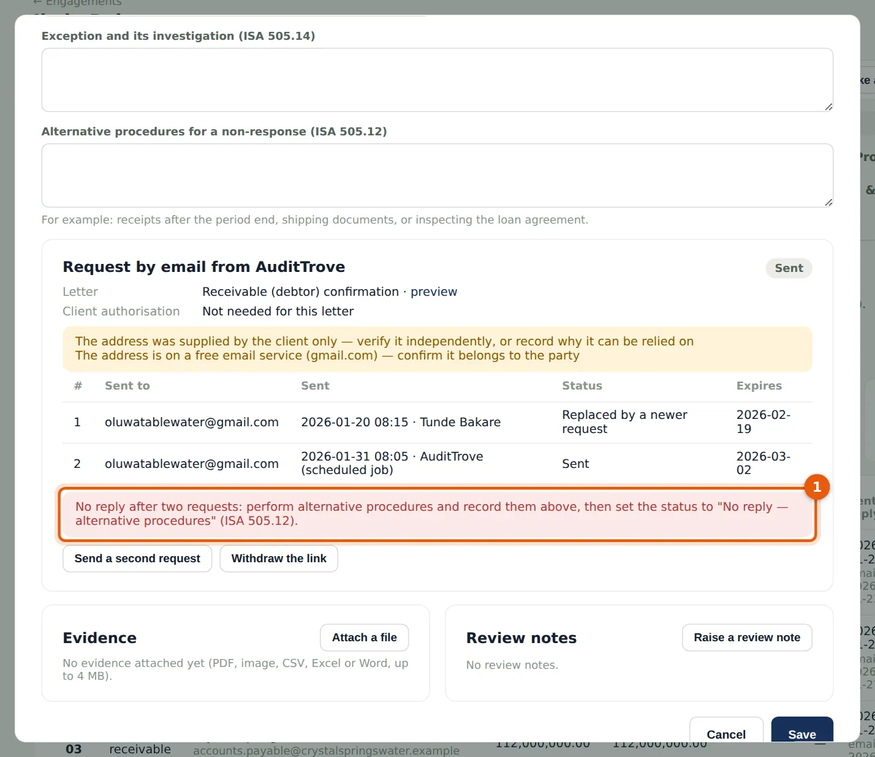The image size is (875, 757).
Task: Click the red no-reply warning message
Action: pyautogui.click(x=437, y=514)
